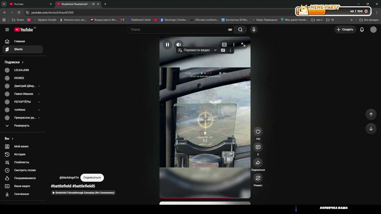Open comments for the Short
381x214 pixels.
click(x=258, y=147)
